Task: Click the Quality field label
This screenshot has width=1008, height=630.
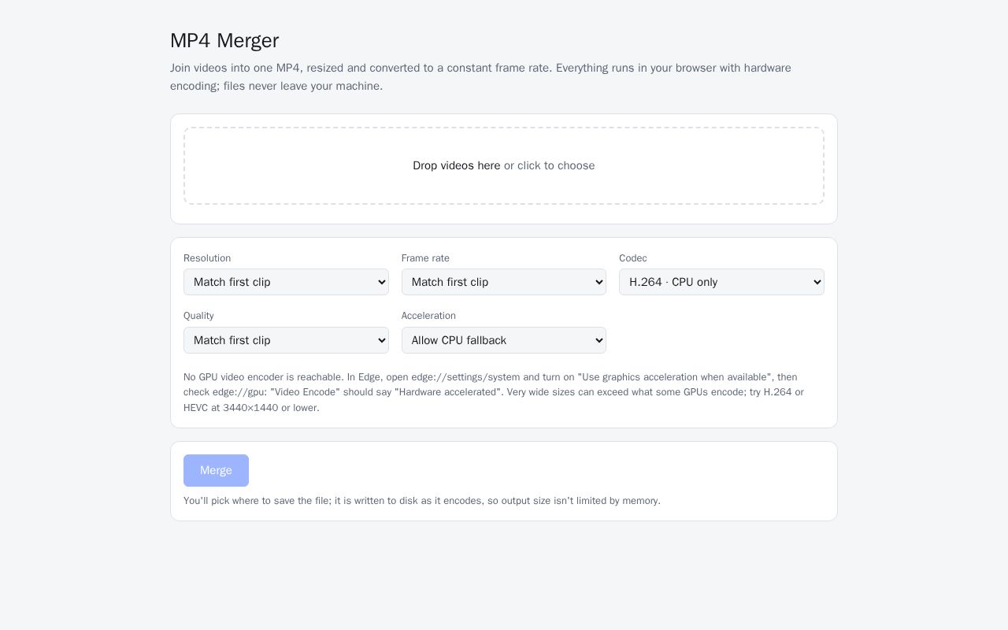Action: click(x=198, y=316)
